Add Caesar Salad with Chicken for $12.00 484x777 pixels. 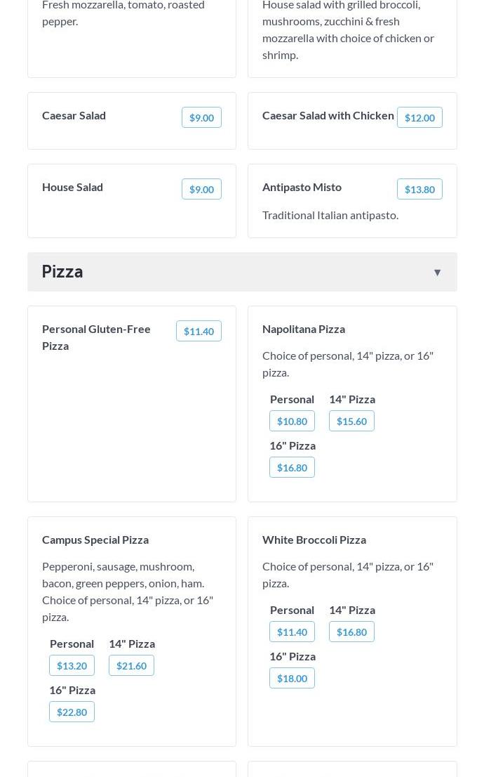(419, 117)
